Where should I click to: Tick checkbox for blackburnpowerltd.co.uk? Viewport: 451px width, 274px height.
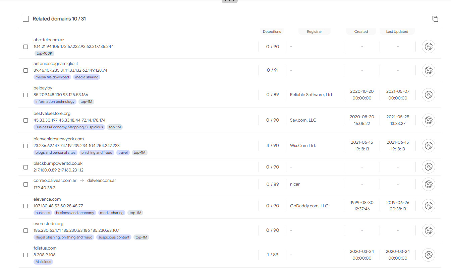tap(25, 167)
